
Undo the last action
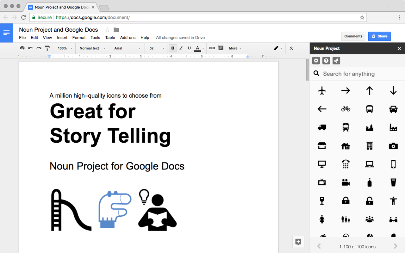pyautogui.click(x=30, y=48)
